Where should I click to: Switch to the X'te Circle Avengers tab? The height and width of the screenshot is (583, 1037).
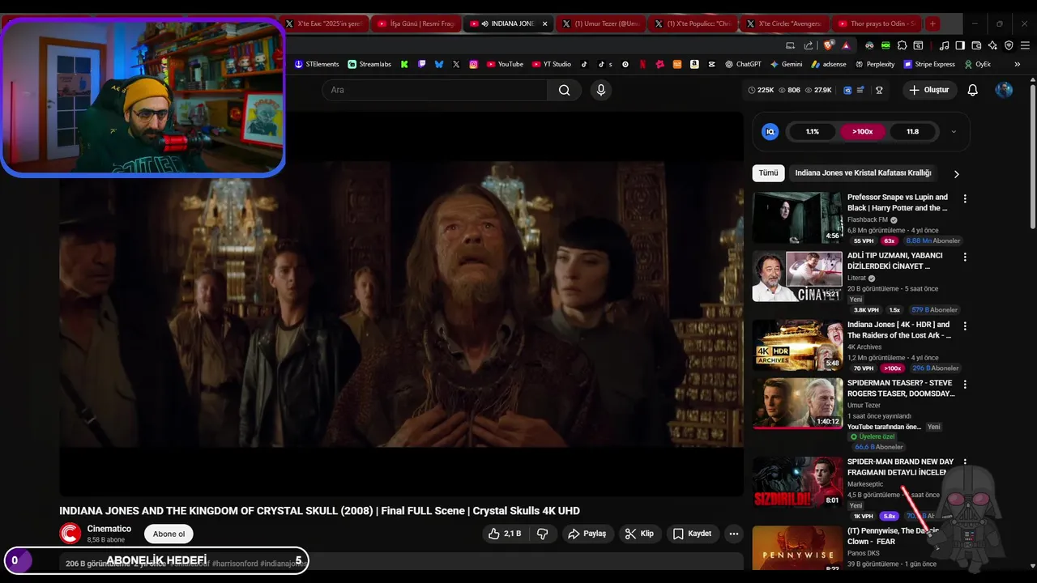(785, 23)
